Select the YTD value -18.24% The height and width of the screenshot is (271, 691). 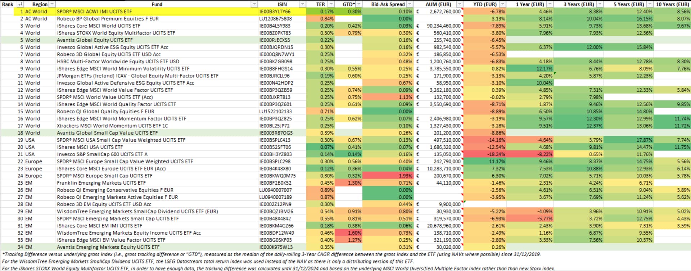(x=485, y=154)
